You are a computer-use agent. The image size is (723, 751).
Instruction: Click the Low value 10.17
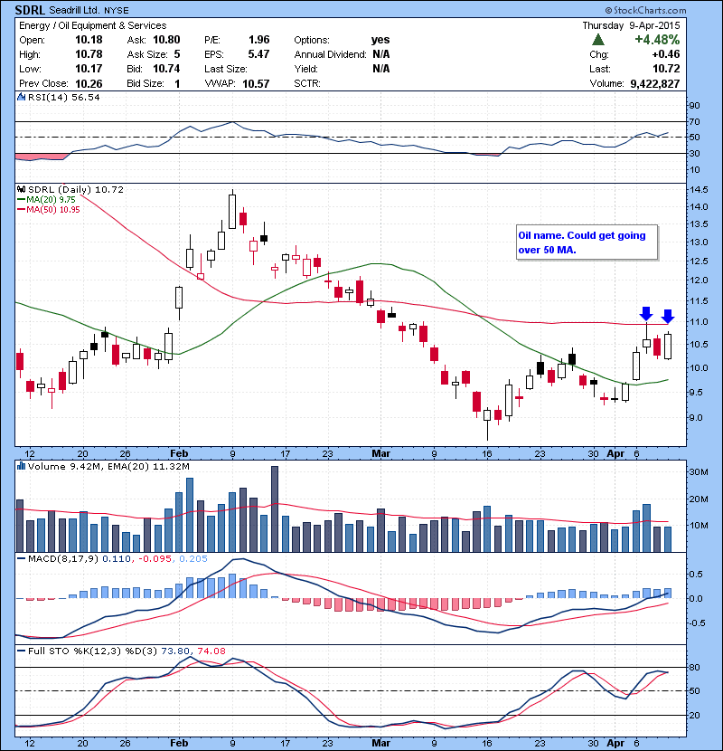click(x=89, y=69)
